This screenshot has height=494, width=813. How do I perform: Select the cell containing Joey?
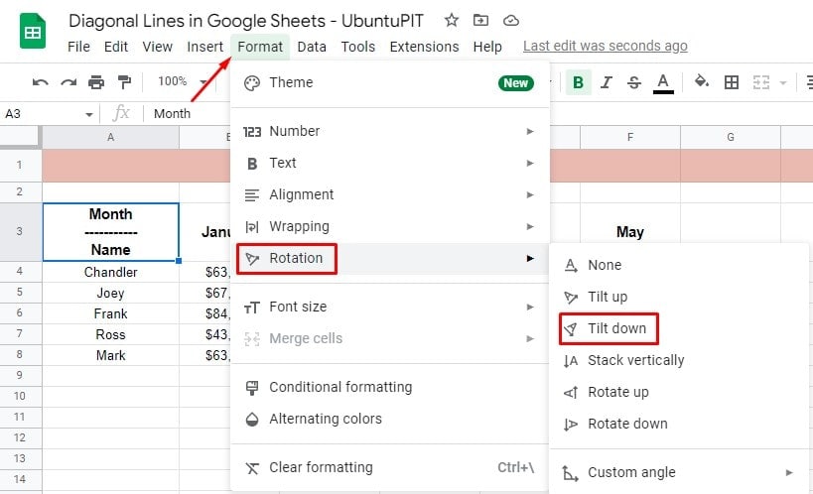[x=110, y=293]
